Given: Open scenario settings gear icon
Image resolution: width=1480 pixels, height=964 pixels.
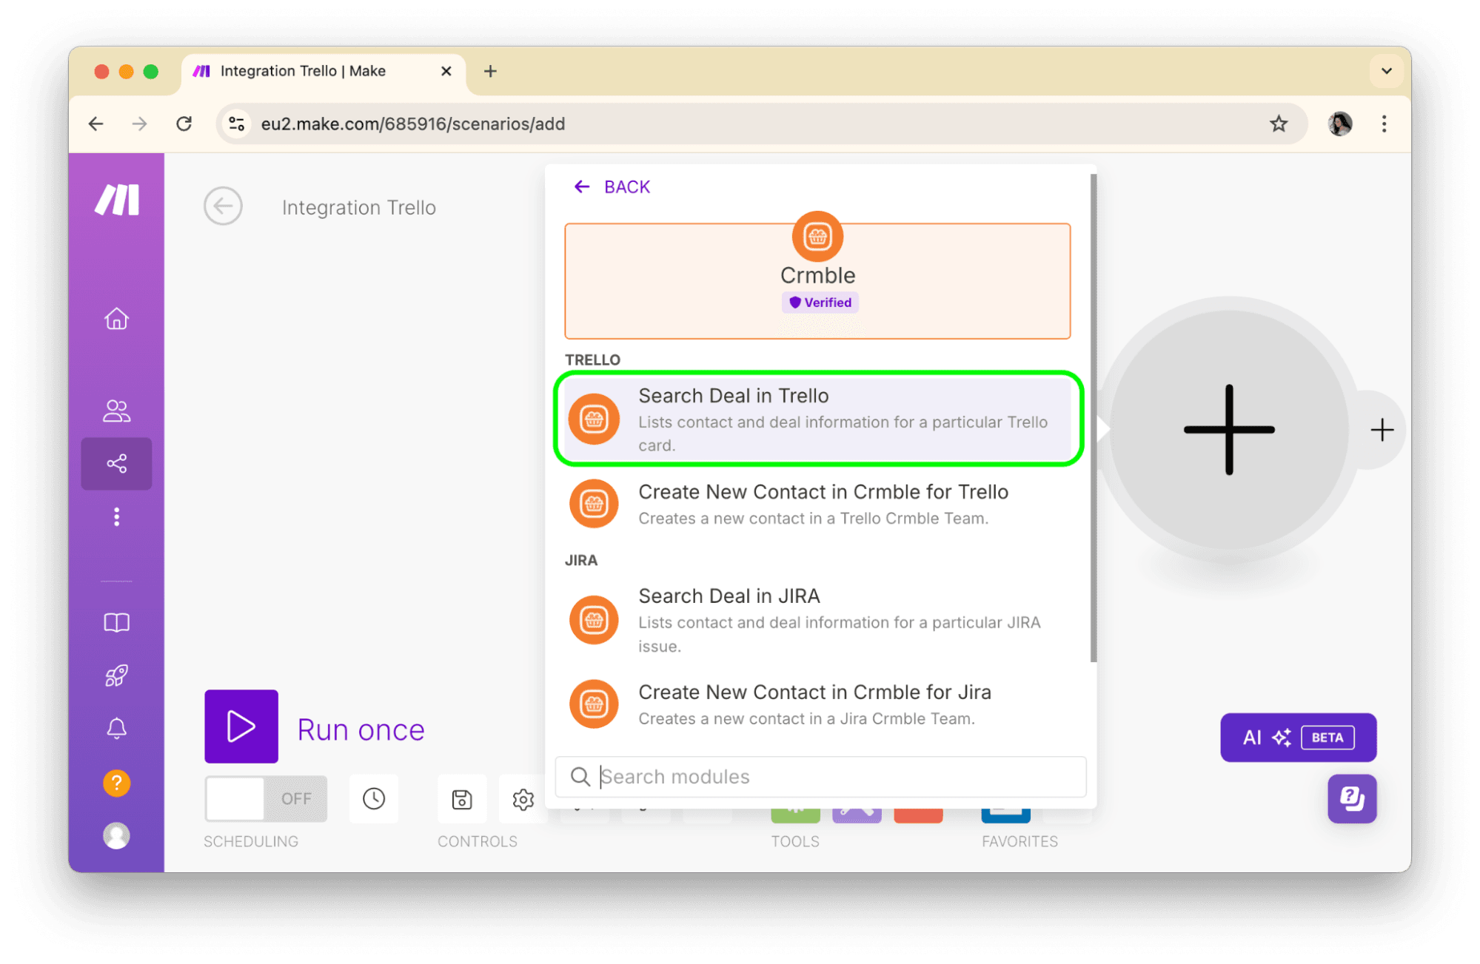Looking at the screenshot, I should coord(523,799).
